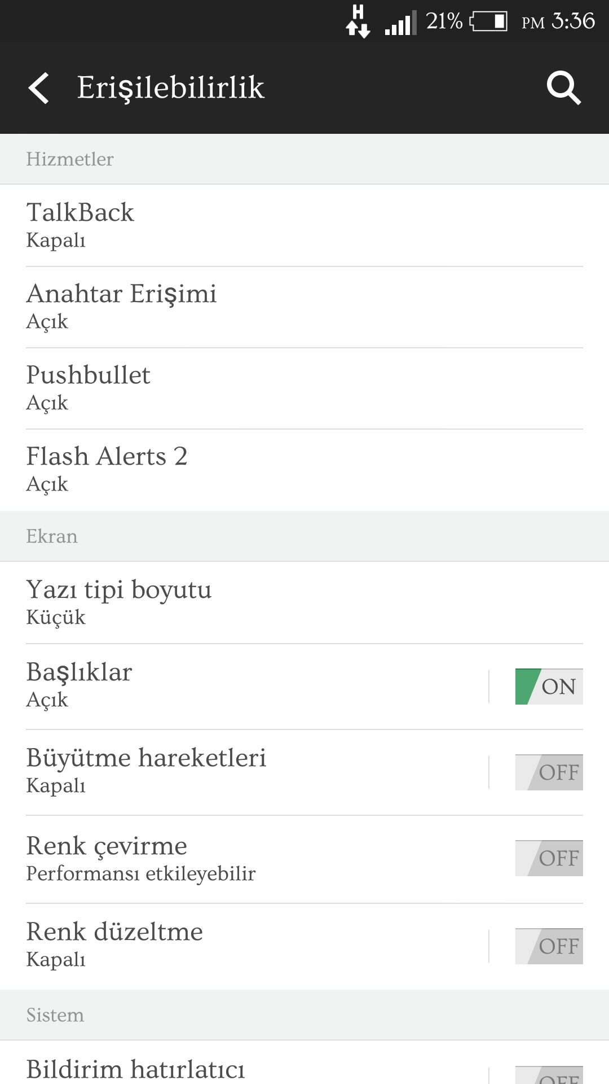The height and width of the screenshot is (1084, 609).
Task: Toggle Renk çevirme on
Action: (x=549, y=858)
